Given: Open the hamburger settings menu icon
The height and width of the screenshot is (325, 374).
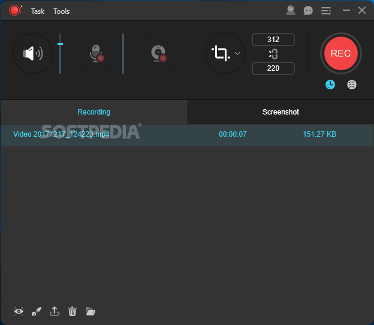Looking at the screenshot, I should (326, 11).
